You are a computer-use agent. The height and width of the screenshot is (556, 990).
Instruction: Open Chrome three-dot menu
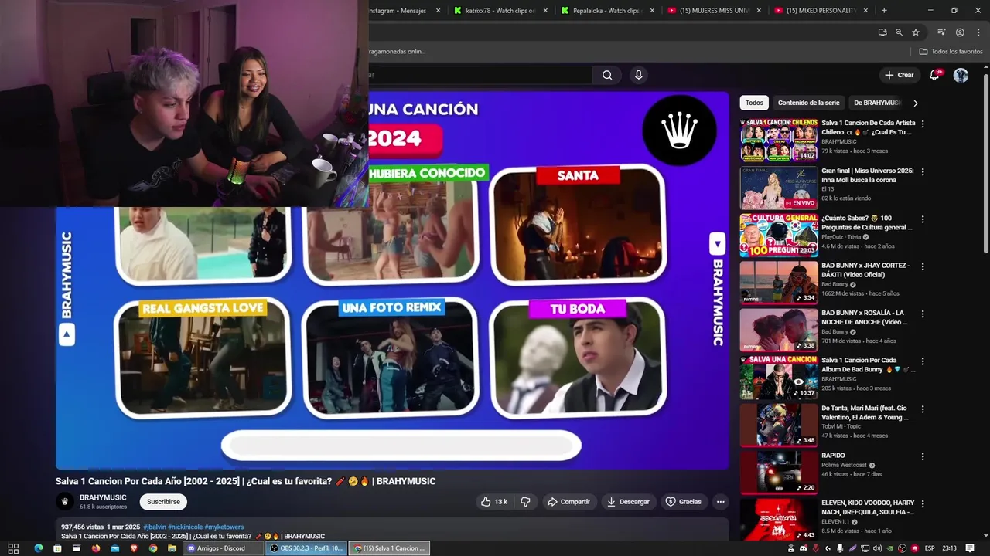tap(978, 32)
